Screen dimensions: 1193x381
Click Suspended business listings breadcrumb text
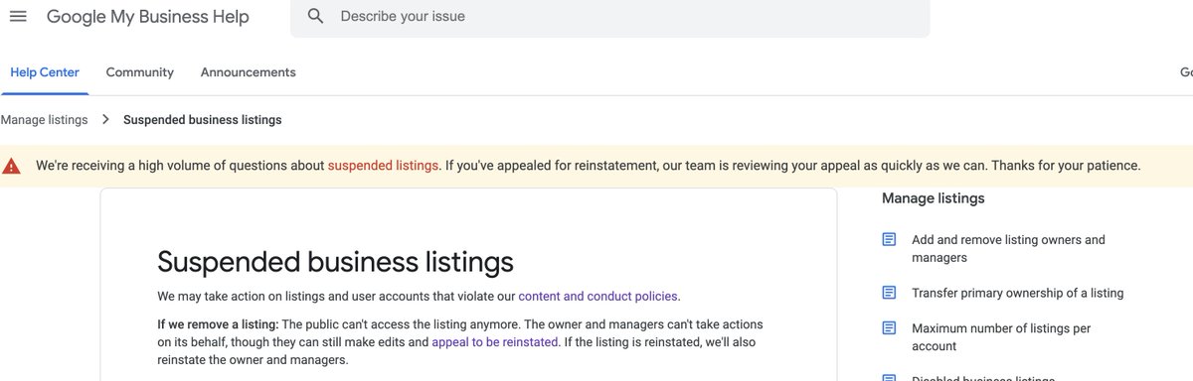[x=203, y=120]
